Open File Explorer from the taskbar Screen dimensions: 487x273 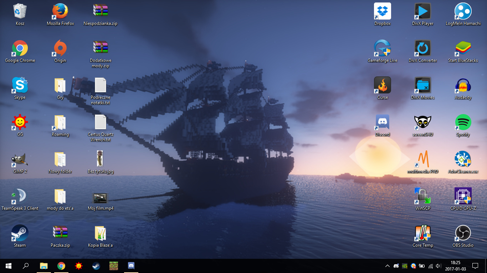pos(43,266)
